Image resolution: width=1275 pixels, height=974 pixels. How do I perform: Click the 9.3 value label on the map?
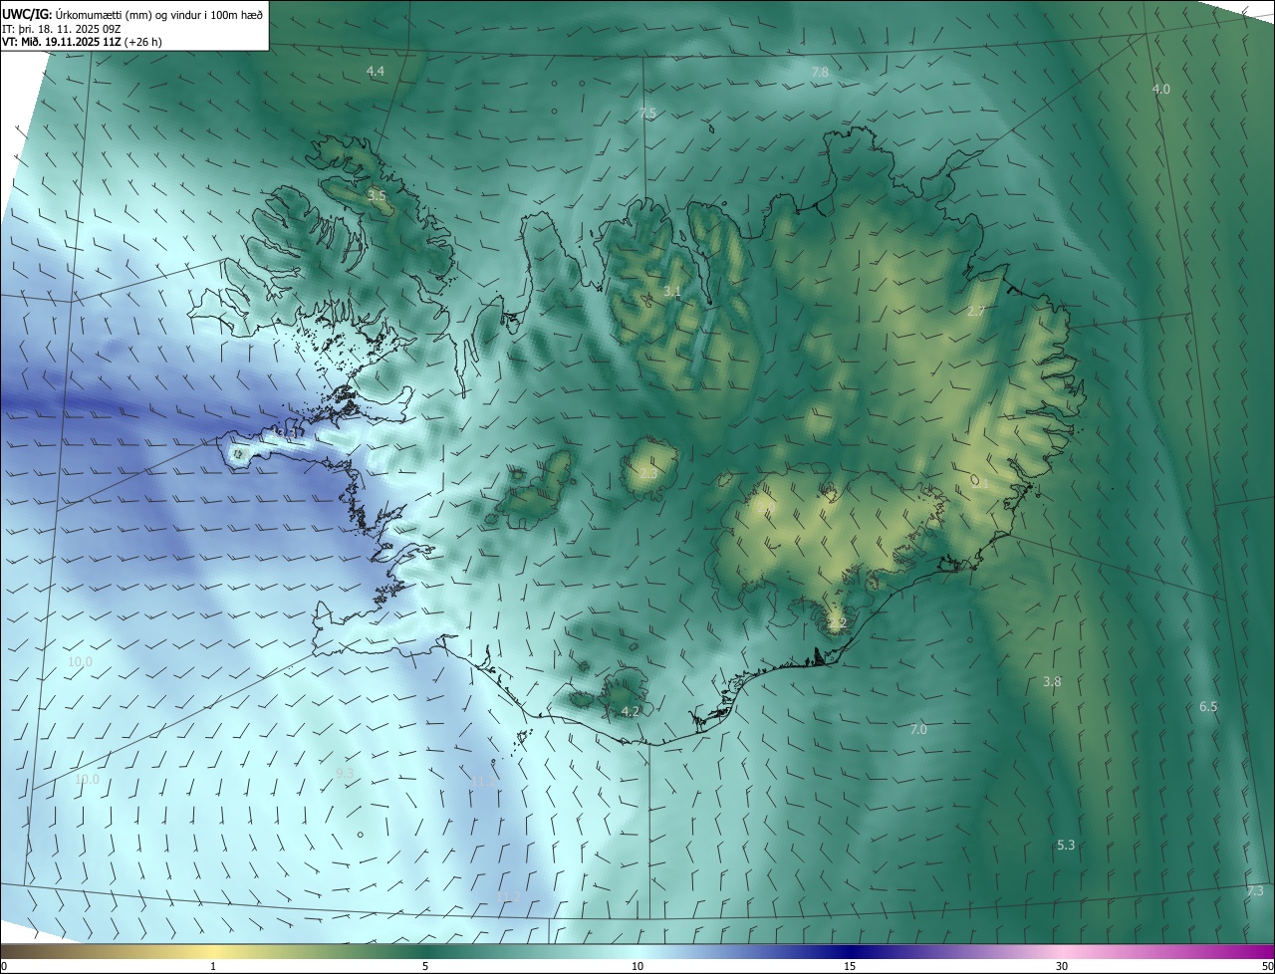click(345, 773)
